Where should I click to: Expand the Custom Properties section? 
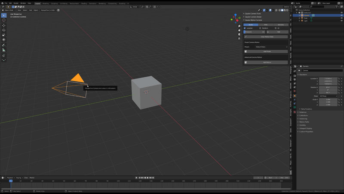click(306, 132)
